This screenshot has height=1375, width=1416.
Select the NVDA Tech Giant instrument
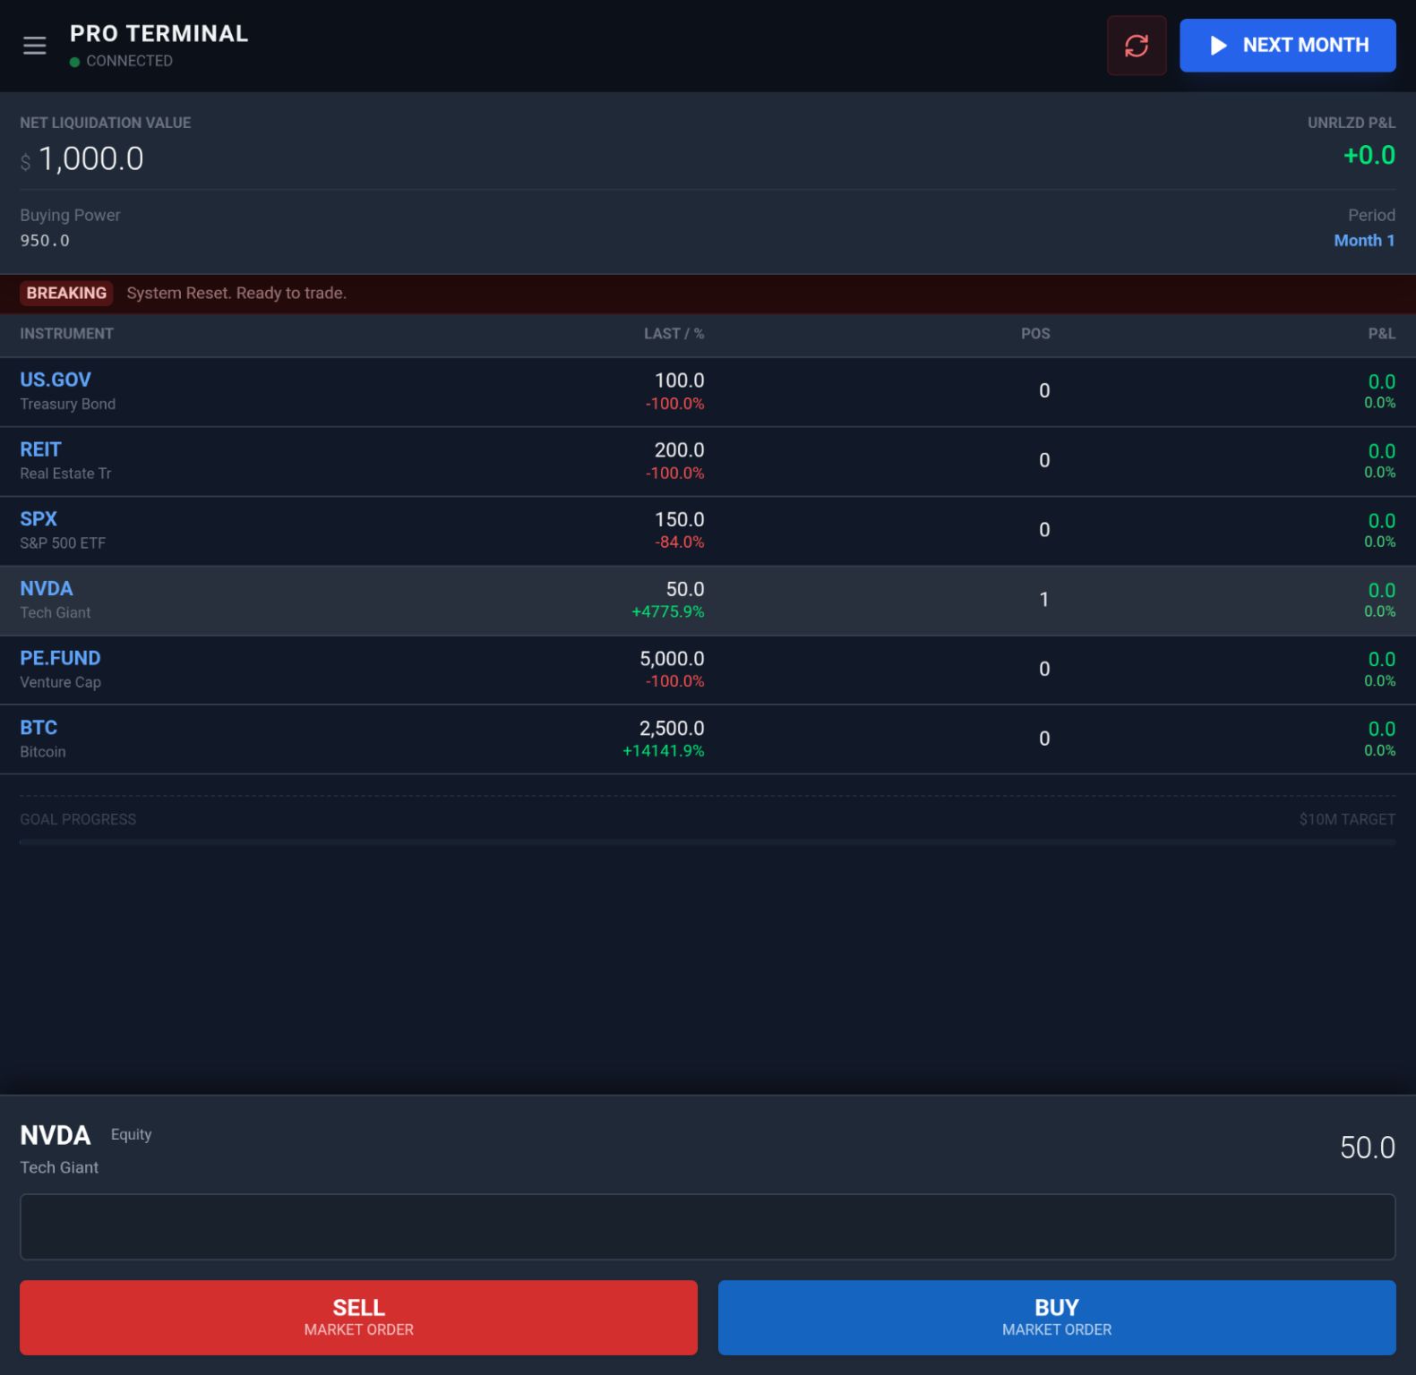pos(708,601)
